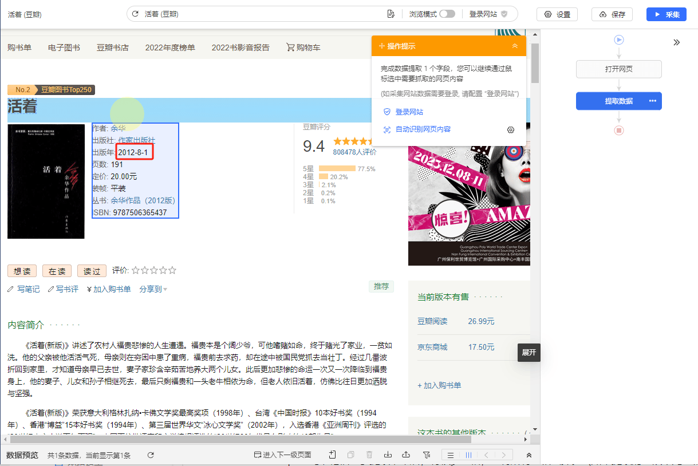Click the 豆瓣阅读 vendor link
Viewport: 698px width, 466px height.
tap(432, 321)
